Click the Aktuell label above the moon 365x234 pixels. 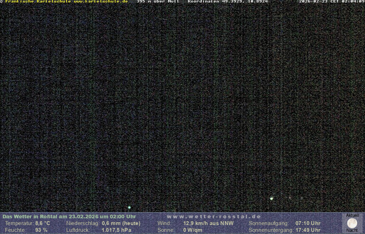point(353,215)
